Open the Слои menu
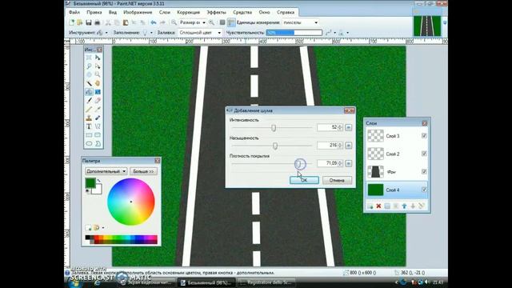Viewport: 512px width, 288px height. point(165,12)
